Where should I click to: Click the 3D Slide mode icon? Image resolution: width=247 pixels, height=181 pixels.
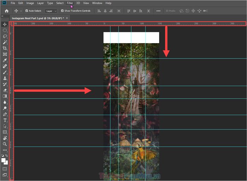click(199, 11)
